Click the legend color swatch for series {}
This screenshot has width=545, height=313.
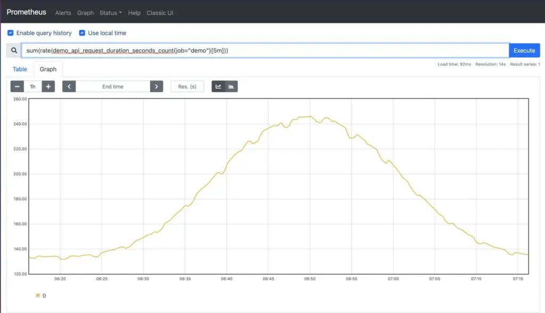click(x=38, y=295)
